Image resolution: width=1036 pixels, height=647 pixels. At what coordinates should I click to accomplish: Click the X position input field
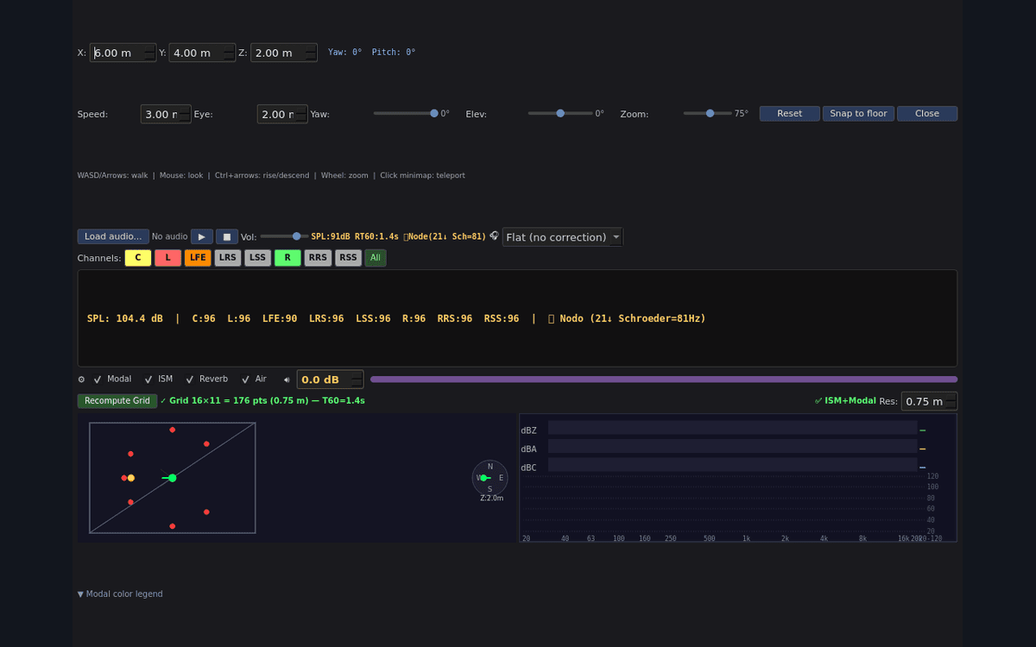coord(123,53)
